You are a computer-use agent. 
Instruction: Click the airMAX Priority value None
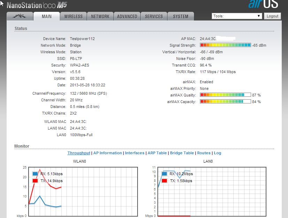pyautogui.click(x=204, y=88)
